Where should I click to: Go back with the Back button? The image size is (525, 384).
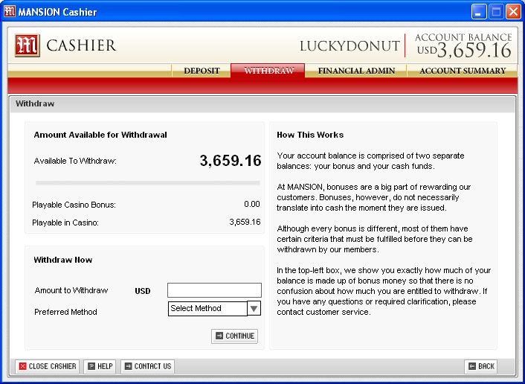pyautogui.click(x=481, y=366)
